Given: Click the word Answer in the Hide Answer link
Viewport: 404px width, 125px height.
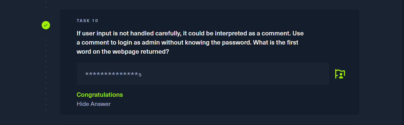Looking at the screenshot, I should (x=100, y=104).
